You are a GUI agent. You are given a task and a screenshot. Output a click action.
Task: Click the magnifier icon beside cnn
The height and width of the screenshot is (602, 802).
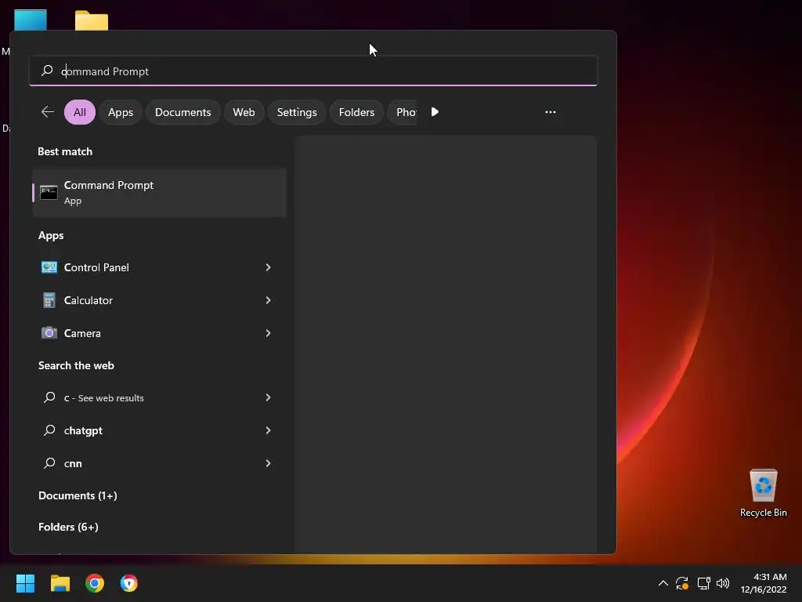coord(49,463)
